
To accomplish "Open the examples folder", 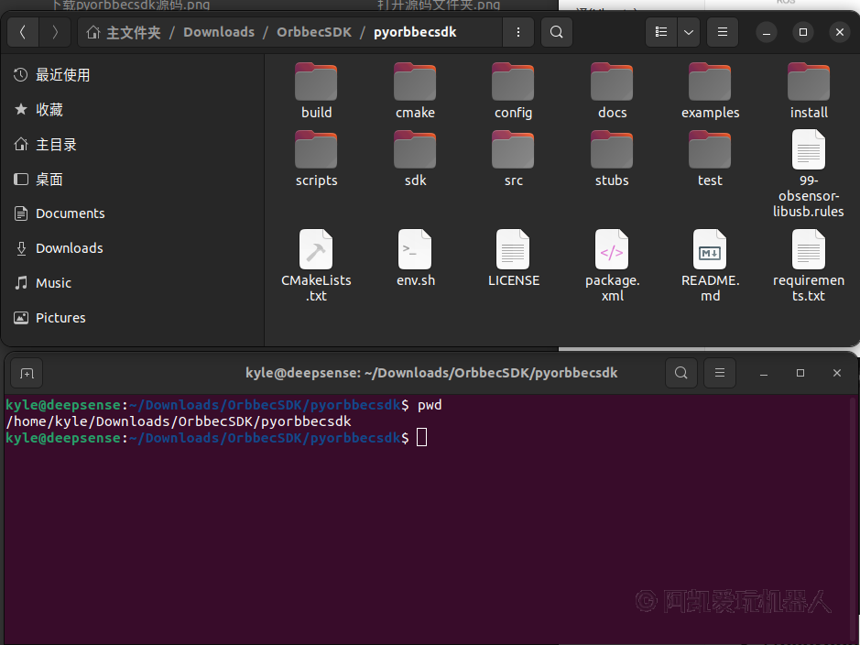I will coord(711,92).
